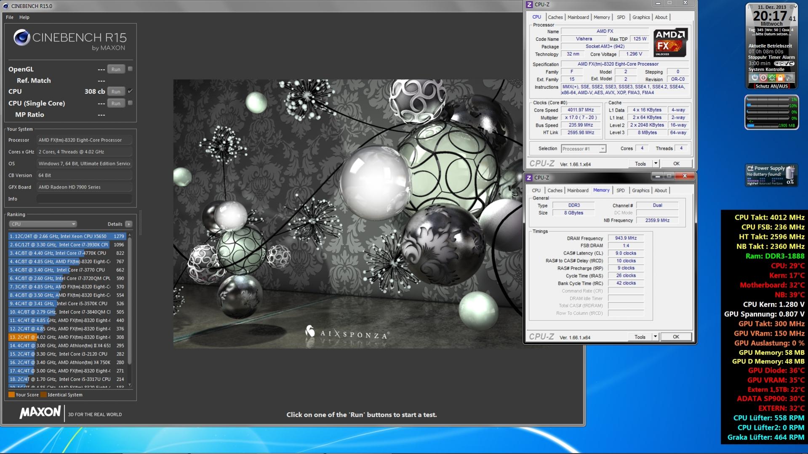Click OK in the CPU-Z Memory window

pyautogui.click(x=675, y=337)
